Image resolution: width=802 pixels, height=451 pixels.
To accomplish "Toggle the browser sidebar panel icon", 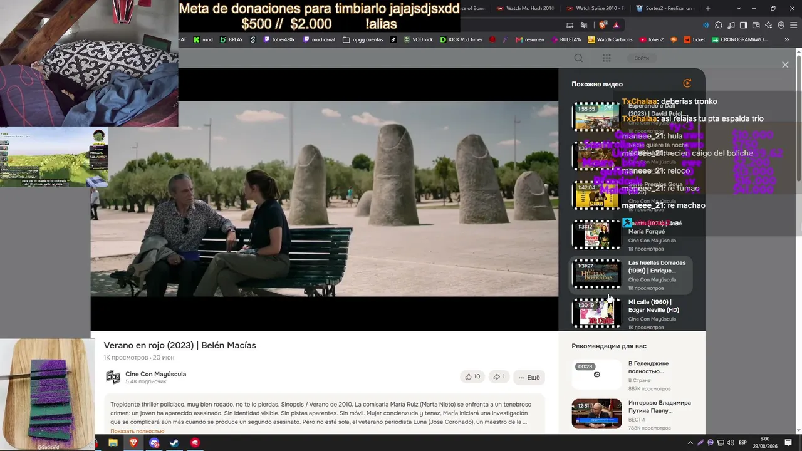I will pos(744,25).
